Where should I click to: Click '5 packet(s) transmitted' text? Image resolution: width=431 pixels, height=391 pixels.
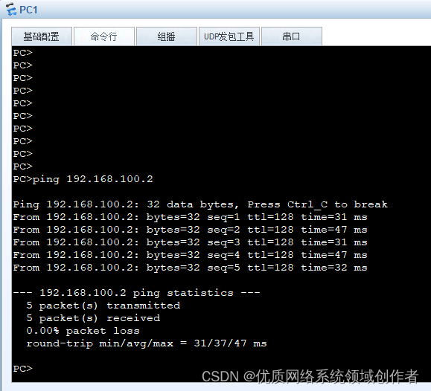[103, 306]
